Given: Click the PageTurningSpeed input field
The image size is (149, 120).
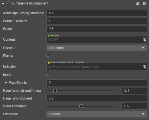Looking at the screenshot, I should click(x=97, y=98).
